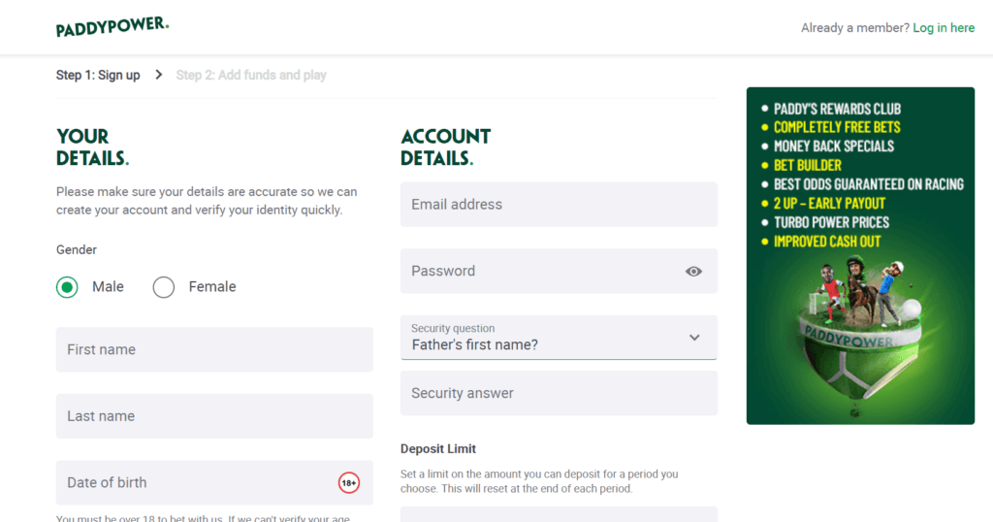Select the Female gender option
Screen dimensions: 993x522
(164, 287)
